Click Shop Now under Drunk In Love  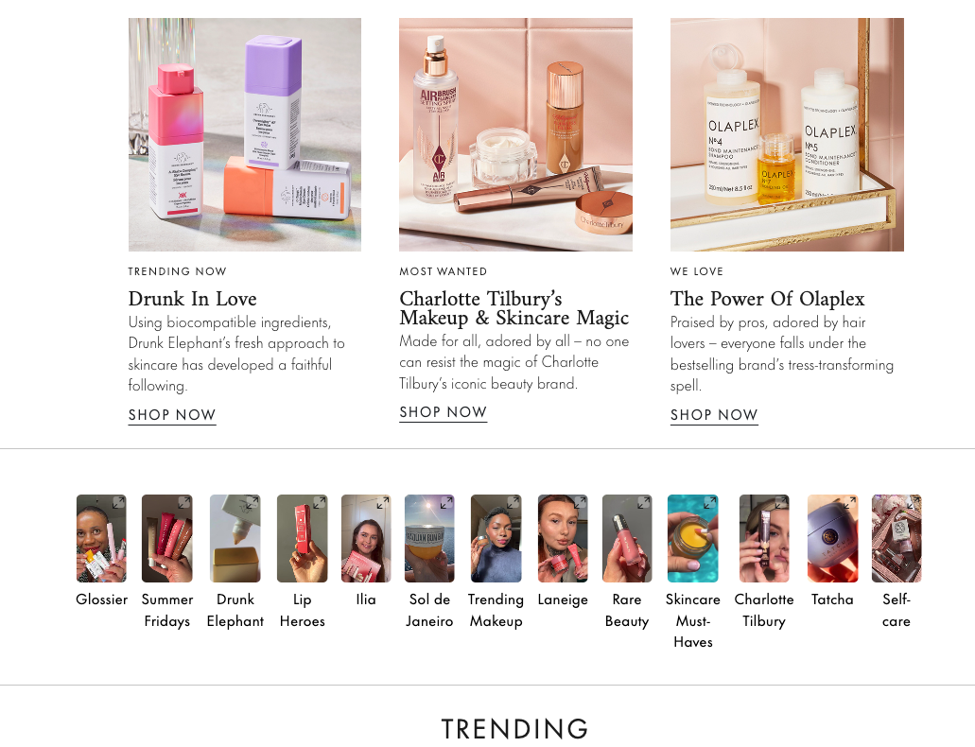tap(172, 415)
